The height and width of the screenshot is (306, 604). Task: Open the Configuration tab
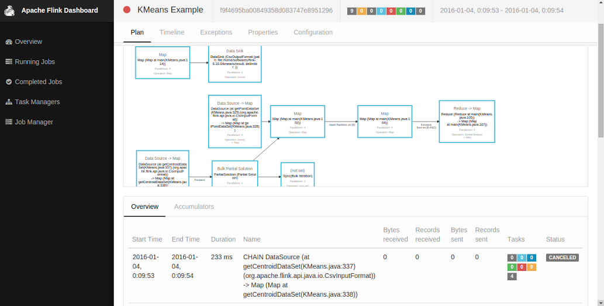click(x=313, y=32)
